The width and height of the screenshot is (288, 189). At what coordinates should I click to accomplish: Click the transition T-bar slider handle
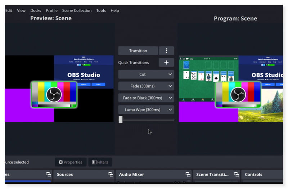tap(121, 120)
